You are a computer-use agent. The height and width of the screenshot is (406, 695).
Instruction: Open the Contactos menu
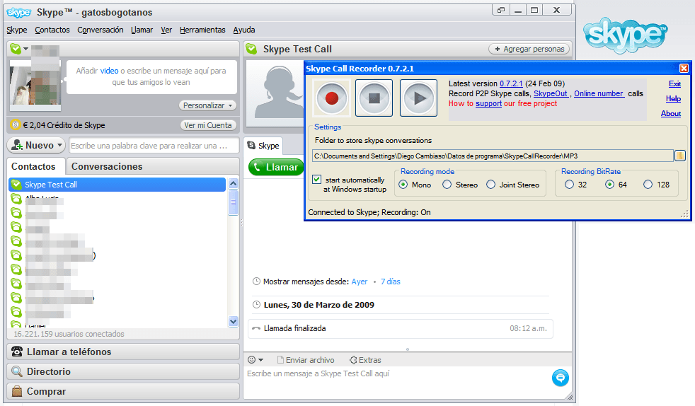pos(52,30)
